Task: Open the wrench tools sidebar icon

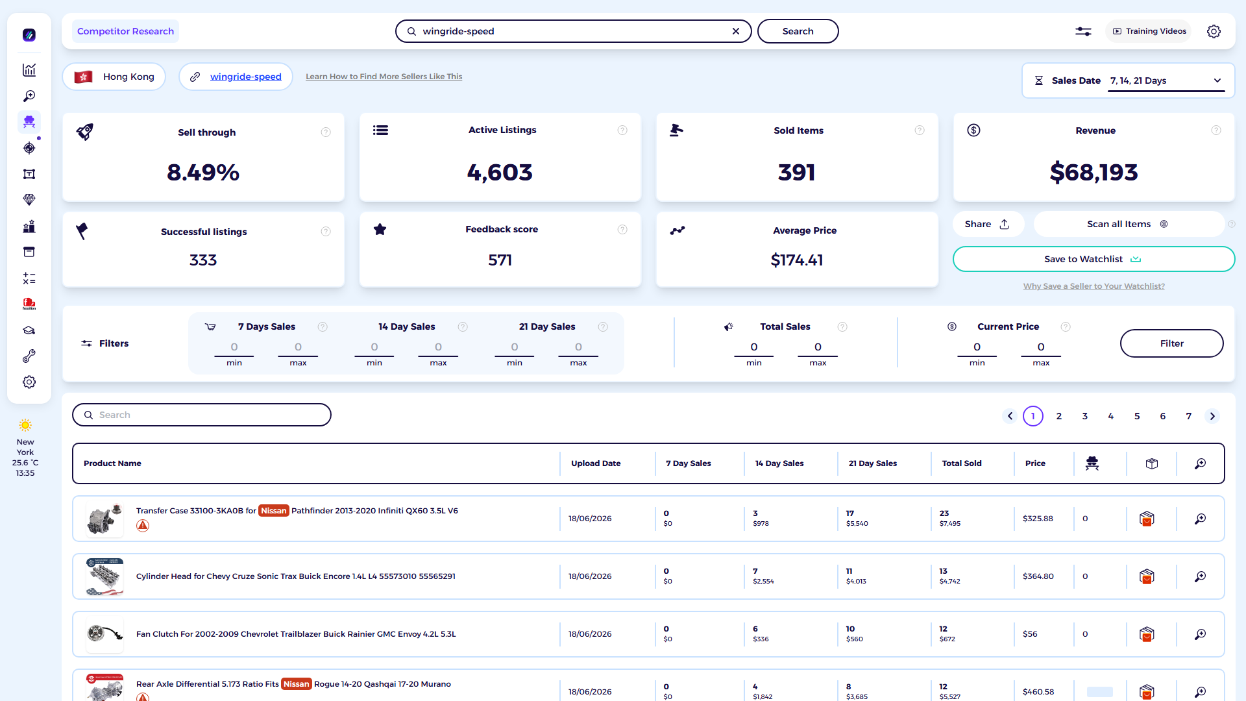Action: point(29,356)
